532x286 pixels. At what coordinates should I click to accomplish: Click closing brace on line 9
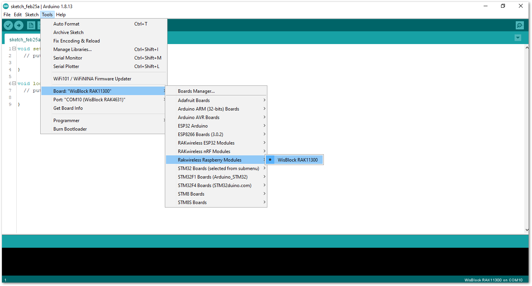pyautogui.click(x=19, y=104)
